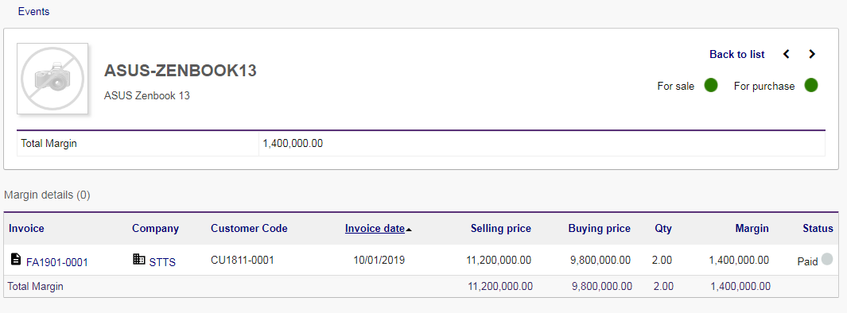Toggle sort arrow next to Invoice date

[x=409, y=230]
